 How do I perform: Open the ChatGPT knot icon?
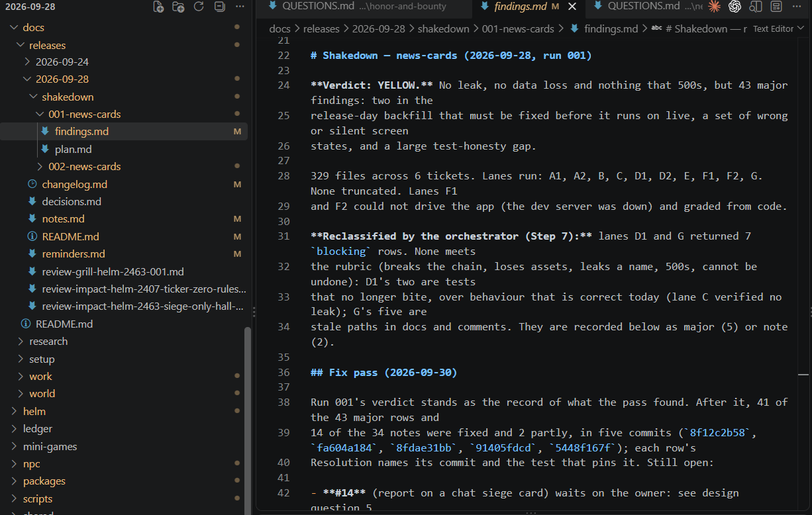click(735, 7)
